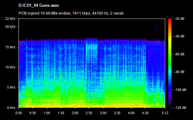Click the 22 kHz frequency axis label
This screenshot has height=120, width=193.
coord(10,19)
